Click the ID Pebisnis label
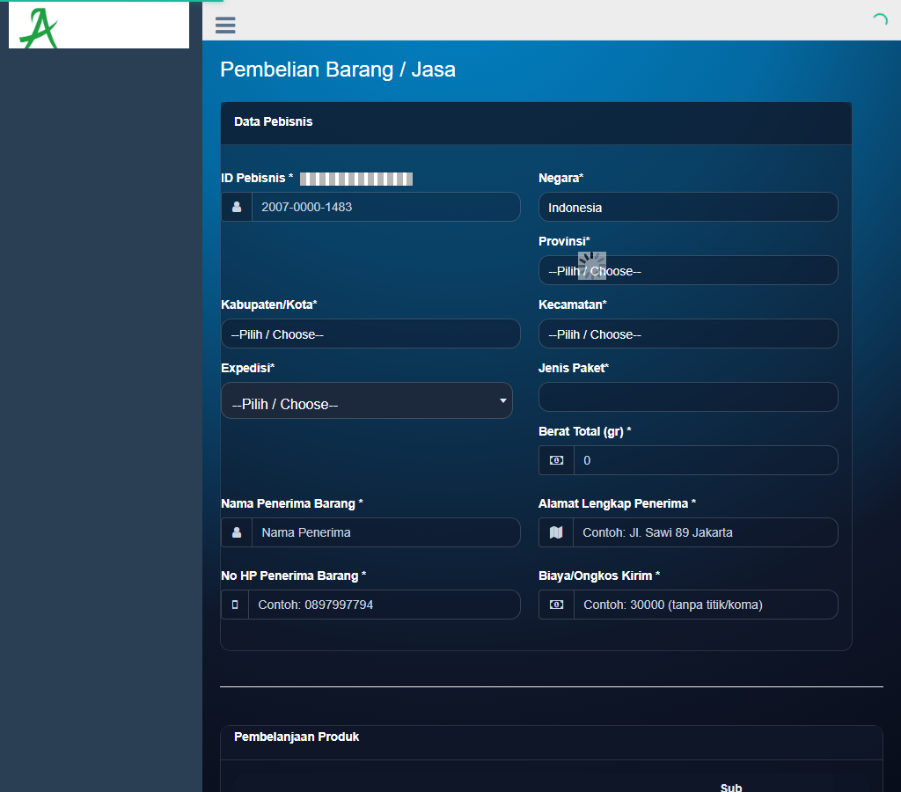This screenshot has width=901, height=792. coord(257,178)
